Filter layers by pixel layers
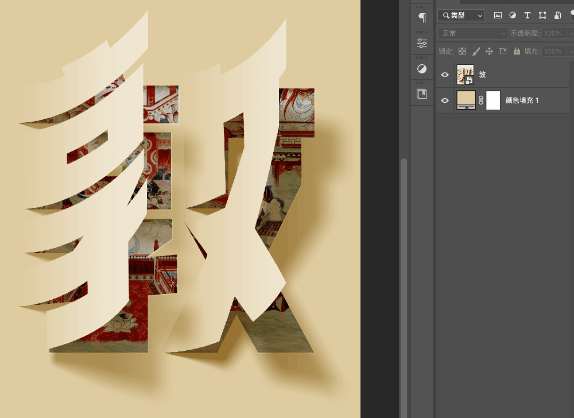Screen dimensions: 574x418 [x=498, y=16]
